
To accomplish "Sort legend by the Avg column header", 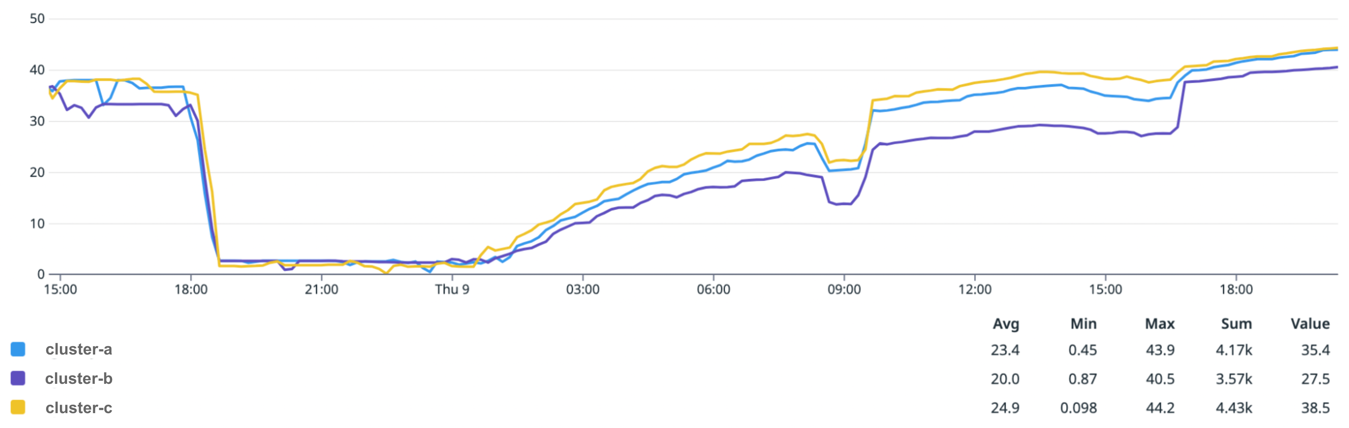I will point(1006,324).
